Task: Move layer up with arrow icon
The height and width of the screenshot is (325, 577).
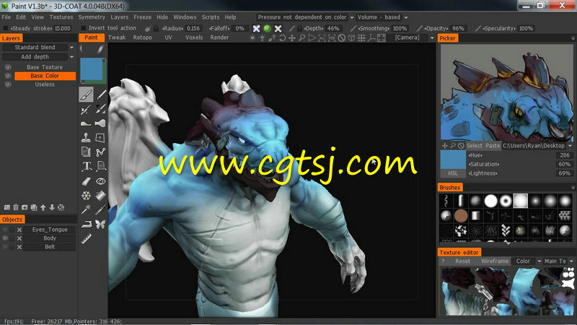Action: (x=43, y=207)
